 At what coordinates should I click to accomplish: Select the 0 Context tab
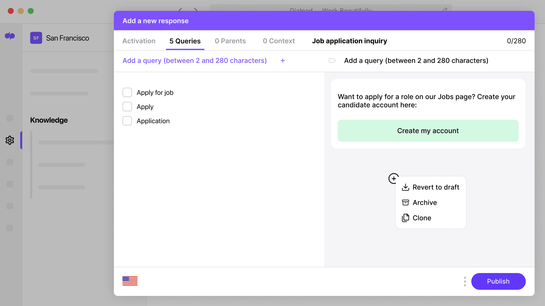click(279, 41)
